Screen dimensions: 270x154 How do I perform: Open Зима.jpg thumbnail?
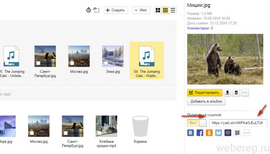[113, 56]
